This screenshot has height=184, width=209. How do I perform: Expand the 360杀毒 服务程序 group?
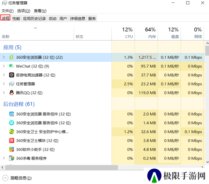coord(4,158)
